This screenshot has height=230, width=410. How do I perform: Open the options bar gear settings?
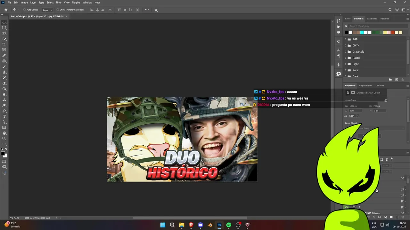point(156,10)
